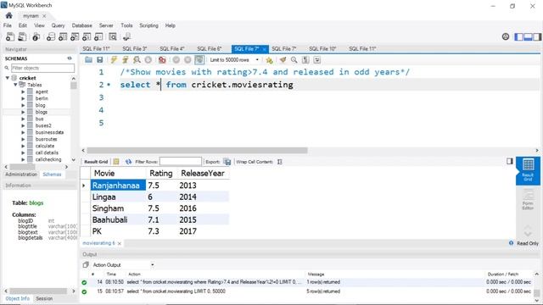
Task: Open the Query menu
Action: pos(58,25)
